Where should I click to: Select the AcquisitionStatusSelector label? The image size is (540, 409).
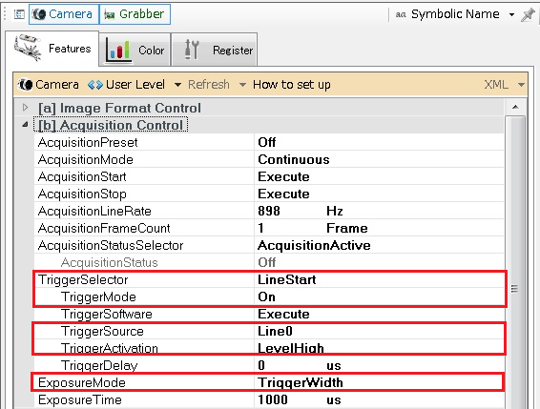coord(111,245)
